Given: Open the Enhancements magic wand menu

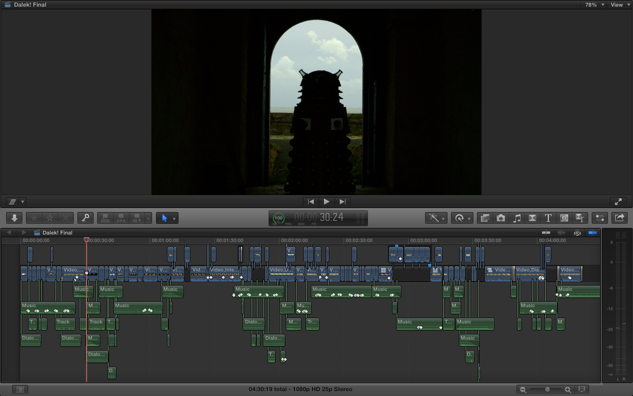Looking at the screenshot, I should click(x=436, y=218).
